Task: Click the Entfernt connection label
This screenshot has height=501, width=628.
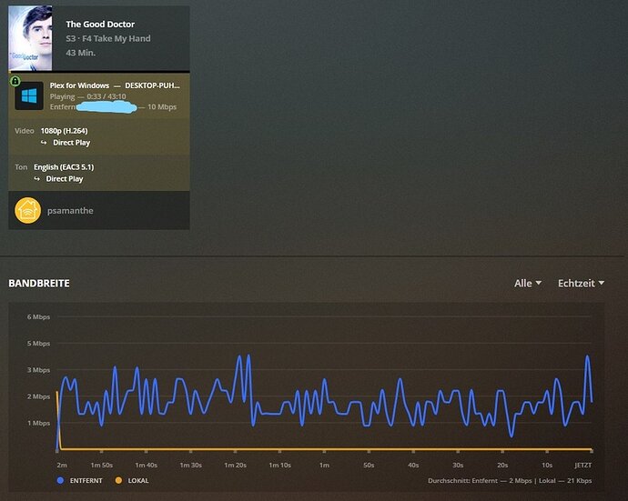Action: click(x=63, y=107)
